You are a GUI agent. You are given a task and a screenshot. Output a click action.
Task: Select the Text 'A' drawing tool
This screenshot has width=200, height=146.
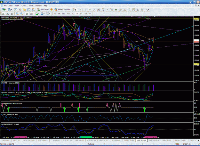coord(107,10)
